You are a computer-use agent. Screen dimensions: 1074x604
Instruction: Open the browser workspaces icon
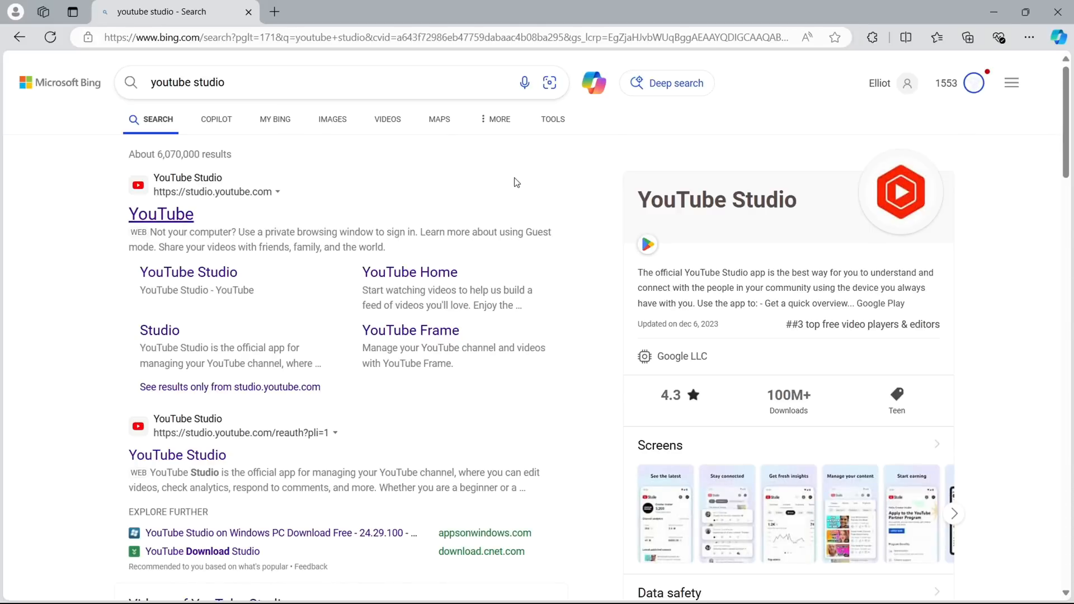coord(43,12)
